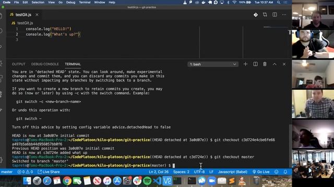Click line number 3 in gutter
This screenshot has width=334, height=187.
pyautogui.click(x=17, y=39)
